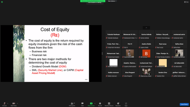Image resolution: width=190 pixels, height=107 pixels.
Task: Select Muhamad Al Atiq's participant tile
Action: click(x=130, y=34)
